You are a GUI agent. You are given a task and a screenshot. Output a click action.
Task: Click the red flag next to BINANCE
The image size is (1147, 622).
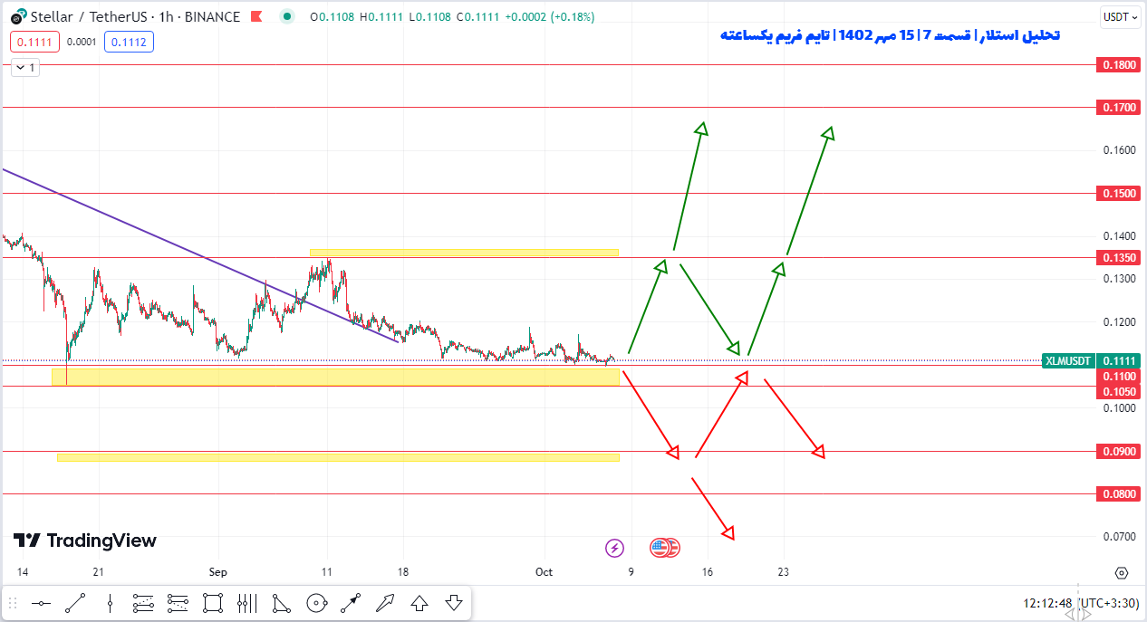click(257, 17)
